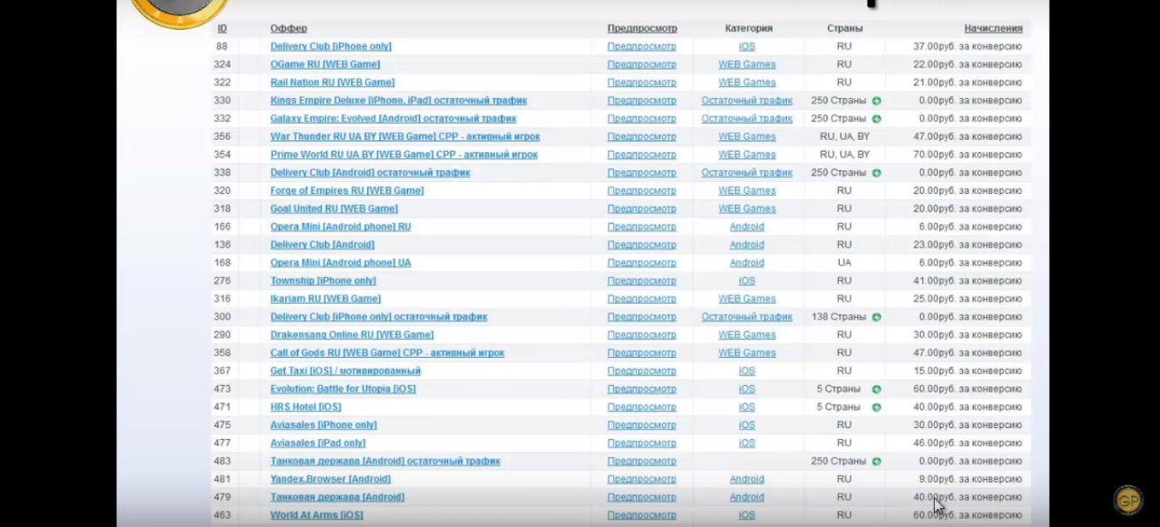Open Остаточный трафик category in Kings Empire row

click(747, 101)
